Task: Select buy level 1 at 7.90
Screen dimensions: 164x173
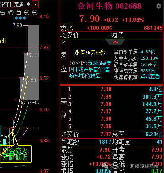Action: pos(112,89)
